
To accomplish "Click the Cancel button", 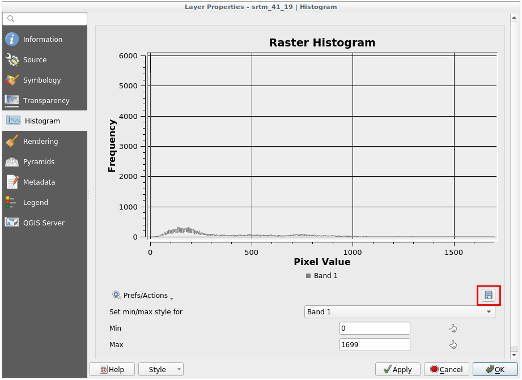I will (x=447, y=370).
